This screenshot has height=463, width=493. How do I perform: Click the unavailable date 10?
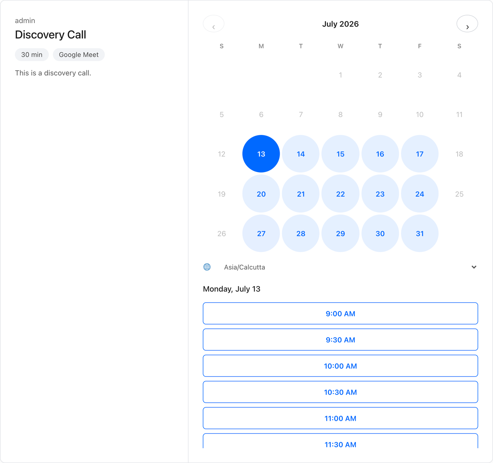[x=420, y=114]
